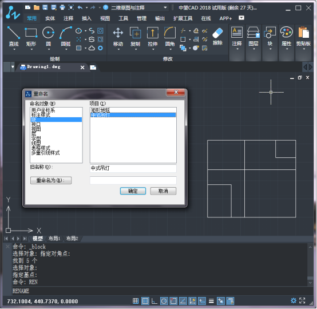
Task: Expand the Arc (圆弧) tool dropdown arrow
Action: (x=66, y=49)
